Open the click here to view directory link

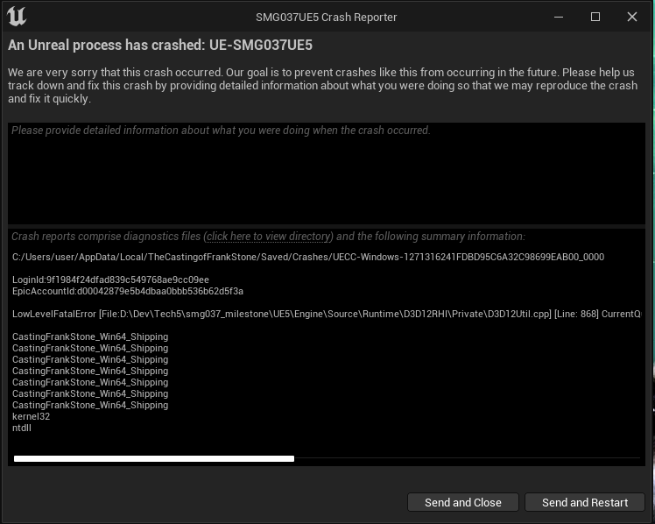(x=268, y=237)
